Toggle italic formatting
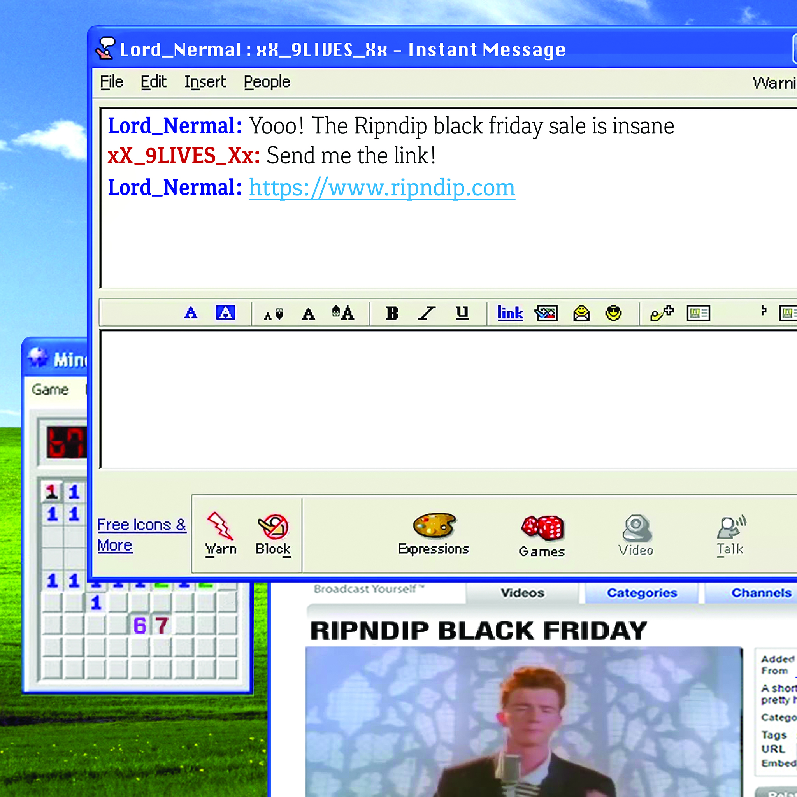The height and width of the screenshot is (797, 797). pyautogui.click(x=427, y=313)
